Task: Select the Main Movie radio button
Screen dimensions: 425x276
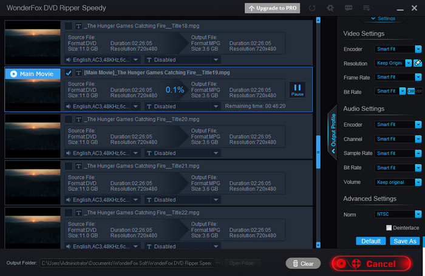Action: coord(13,73)
